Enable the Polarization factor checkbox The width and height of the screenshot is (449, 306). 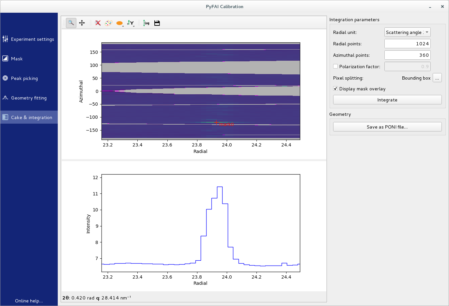click(335, 67)
